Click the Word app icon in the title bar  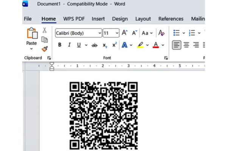coord(25,4)
